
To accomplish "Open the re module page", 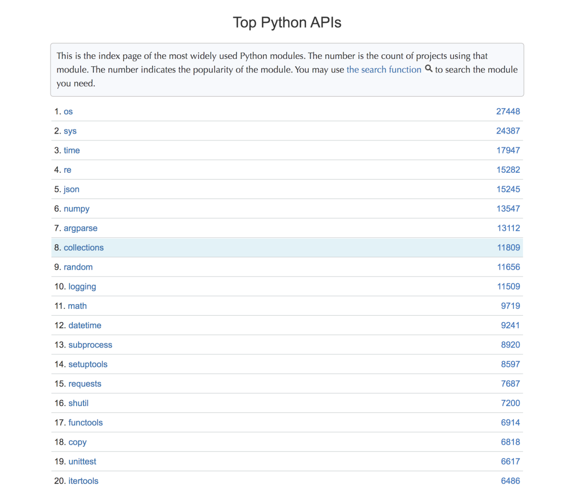I will click(x=68, y=170).
